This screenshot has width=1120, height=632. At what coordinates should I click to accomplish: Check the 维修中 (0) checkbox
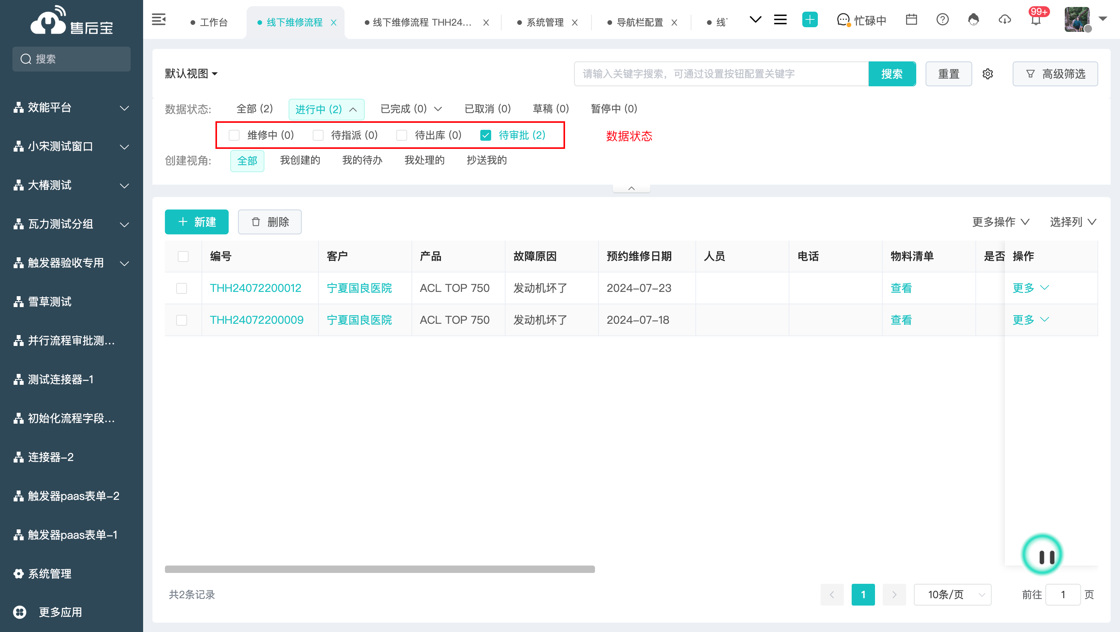(x=234, y=135)
